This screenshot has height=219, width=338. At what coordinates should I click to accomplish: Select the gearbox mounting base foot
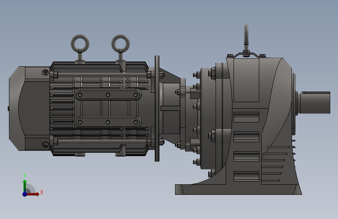point(239,189)
